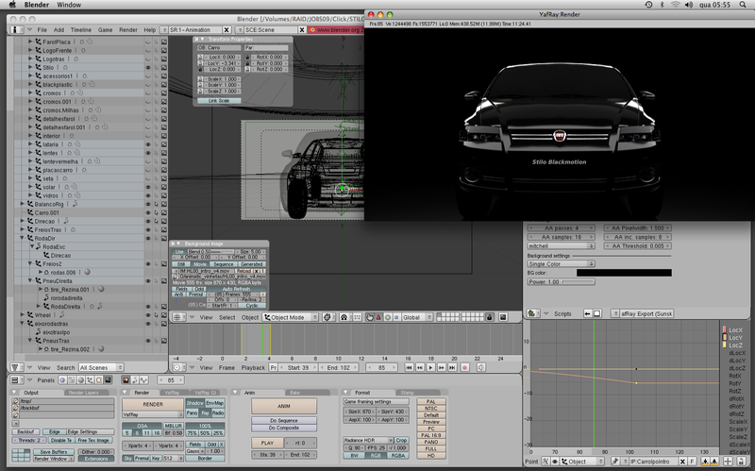Click the ANIM button
755x471 pixels.
(284, 406)
